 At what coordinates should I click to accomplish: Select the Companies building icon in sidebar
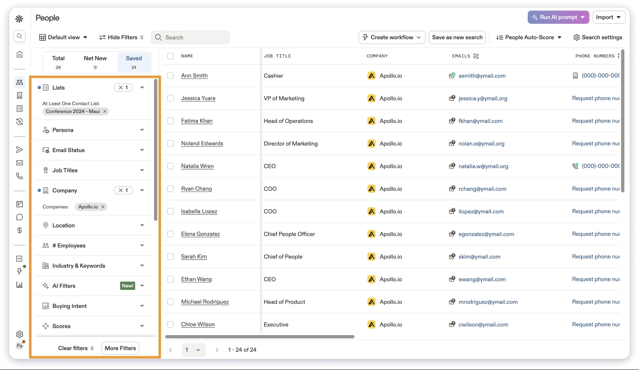click(19, 95)
